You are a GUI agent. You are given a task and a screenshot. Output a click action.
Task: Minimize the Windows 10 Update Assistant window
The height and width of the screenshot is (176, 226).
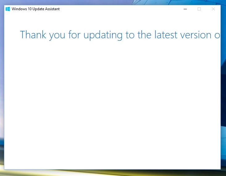coord(185,9)
